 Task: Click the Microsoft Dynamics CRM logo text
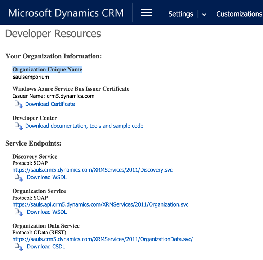click(x=66, y=13)
